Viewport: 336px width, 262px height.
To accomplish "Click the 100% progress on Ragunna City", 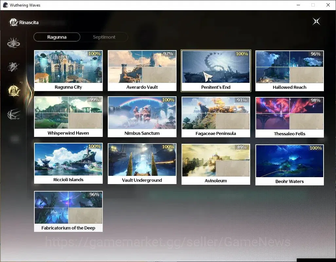I will tap(95, 54).
